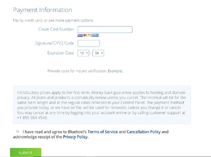This screenshot has height=157, width=211.
Task: Click the arrow on the month selector
Action: tap(87, 53)
